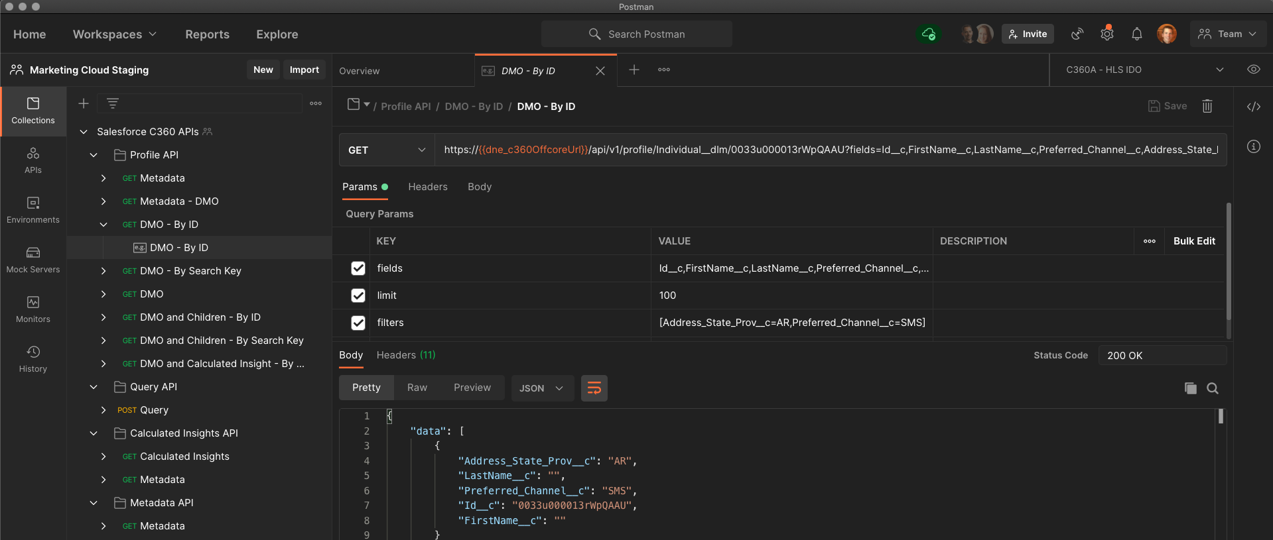This screenshot has width=1273, height=540.
Task: Toggle the environment quick look eye icon
Action: (1254, 70)
